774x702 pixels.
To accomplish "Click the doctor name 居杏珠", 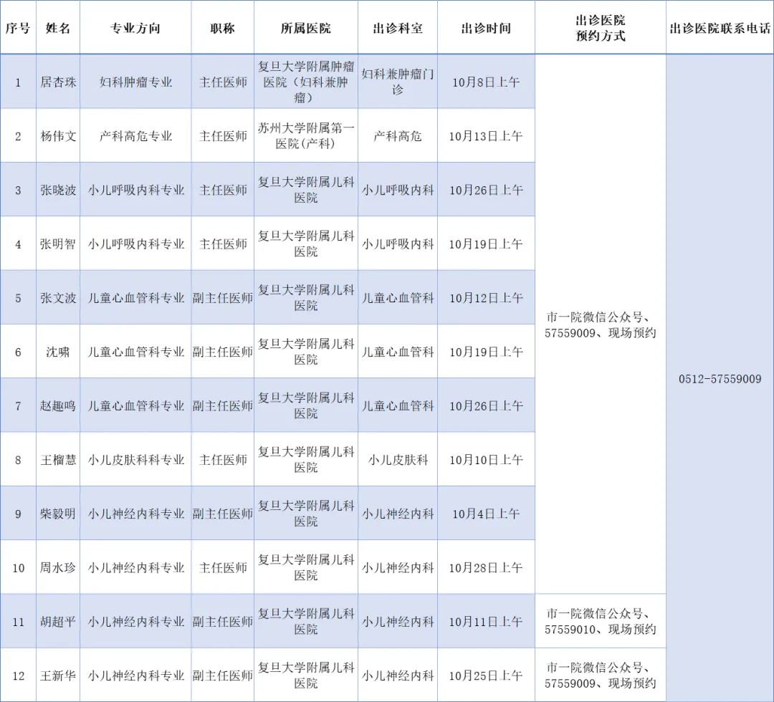I will [58, 82].
